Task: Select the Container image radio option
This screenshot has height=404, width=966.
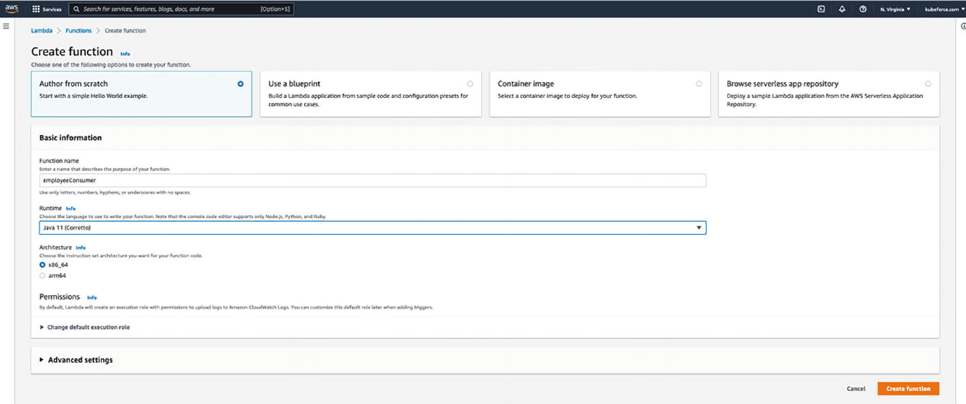Action: tap(699, 84)
